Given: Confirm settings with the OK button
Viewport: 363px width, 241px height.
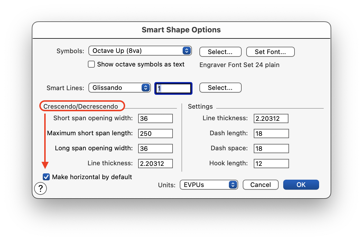Looking at the screenshot, I should tap(301, 185).
